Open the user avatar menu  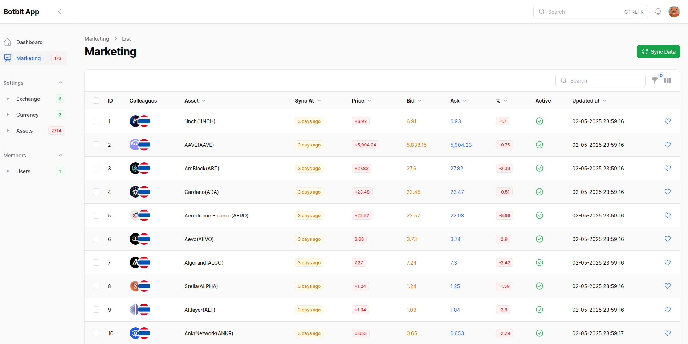tap(674, 12)
